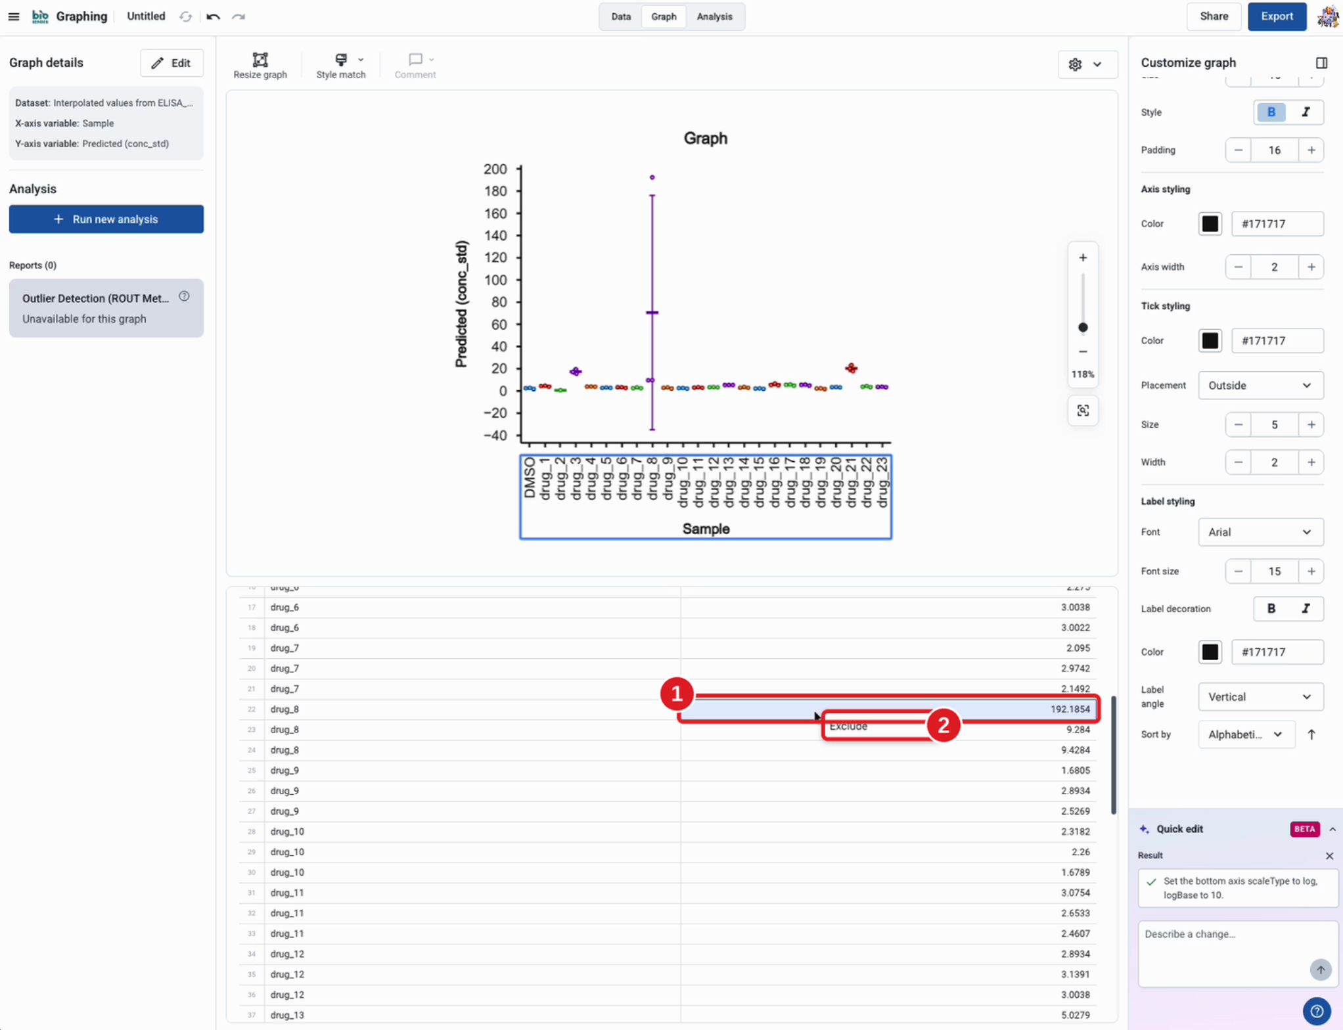This screenshot has height=1030, width=1343.
Task: Open the Axis styling color swatch
Action: (1210, 224)
